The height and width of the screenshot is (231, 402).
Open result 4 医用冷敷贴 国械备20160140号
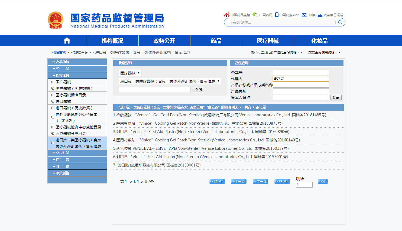(x=206, y=140)
